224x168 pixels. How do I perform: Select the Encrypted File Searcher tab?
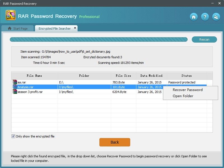point(56,29)
